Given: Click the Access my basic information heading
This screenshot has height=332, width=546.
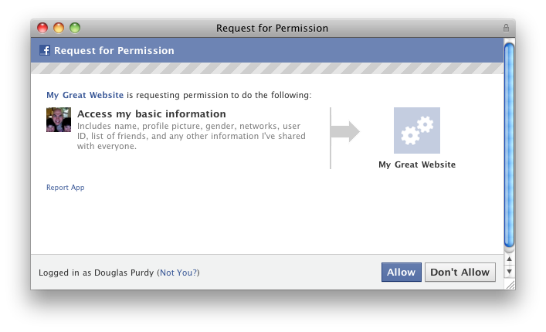Looking at the screenshot, I should [x=151, y=114].
